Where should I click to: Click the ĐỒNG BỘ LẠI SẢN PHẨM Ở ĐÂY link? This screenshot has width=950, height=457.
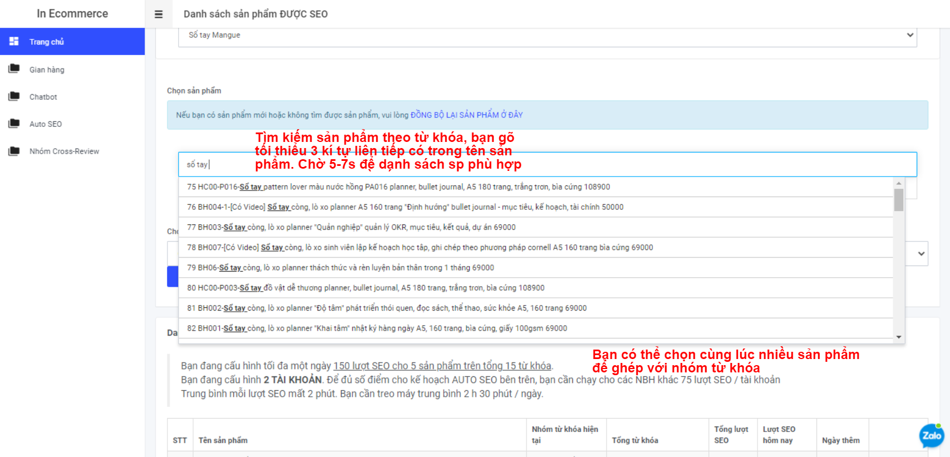[466, 115]
